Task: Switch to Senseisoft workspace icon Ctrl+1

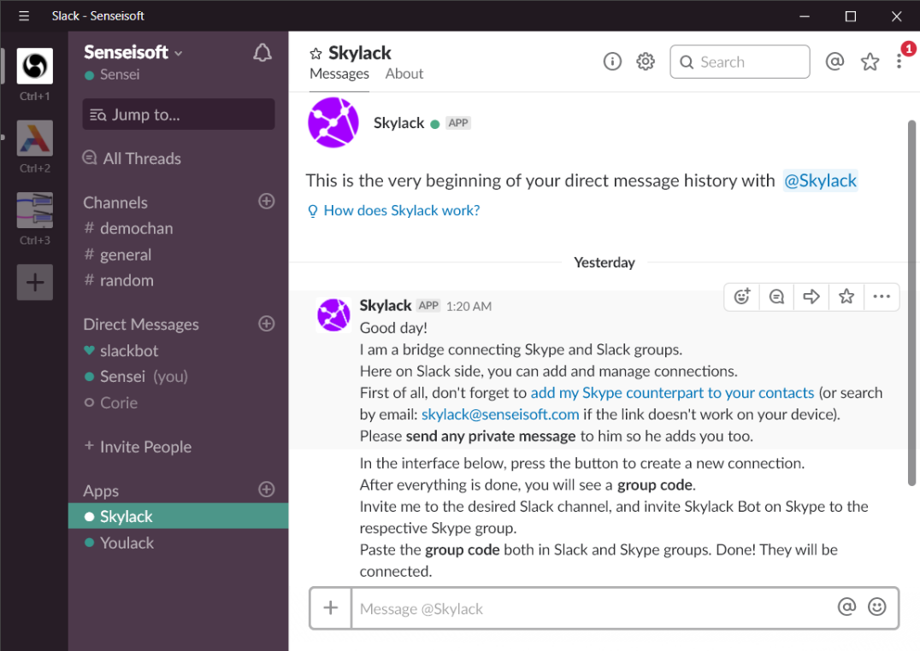Action: [34, 66]
